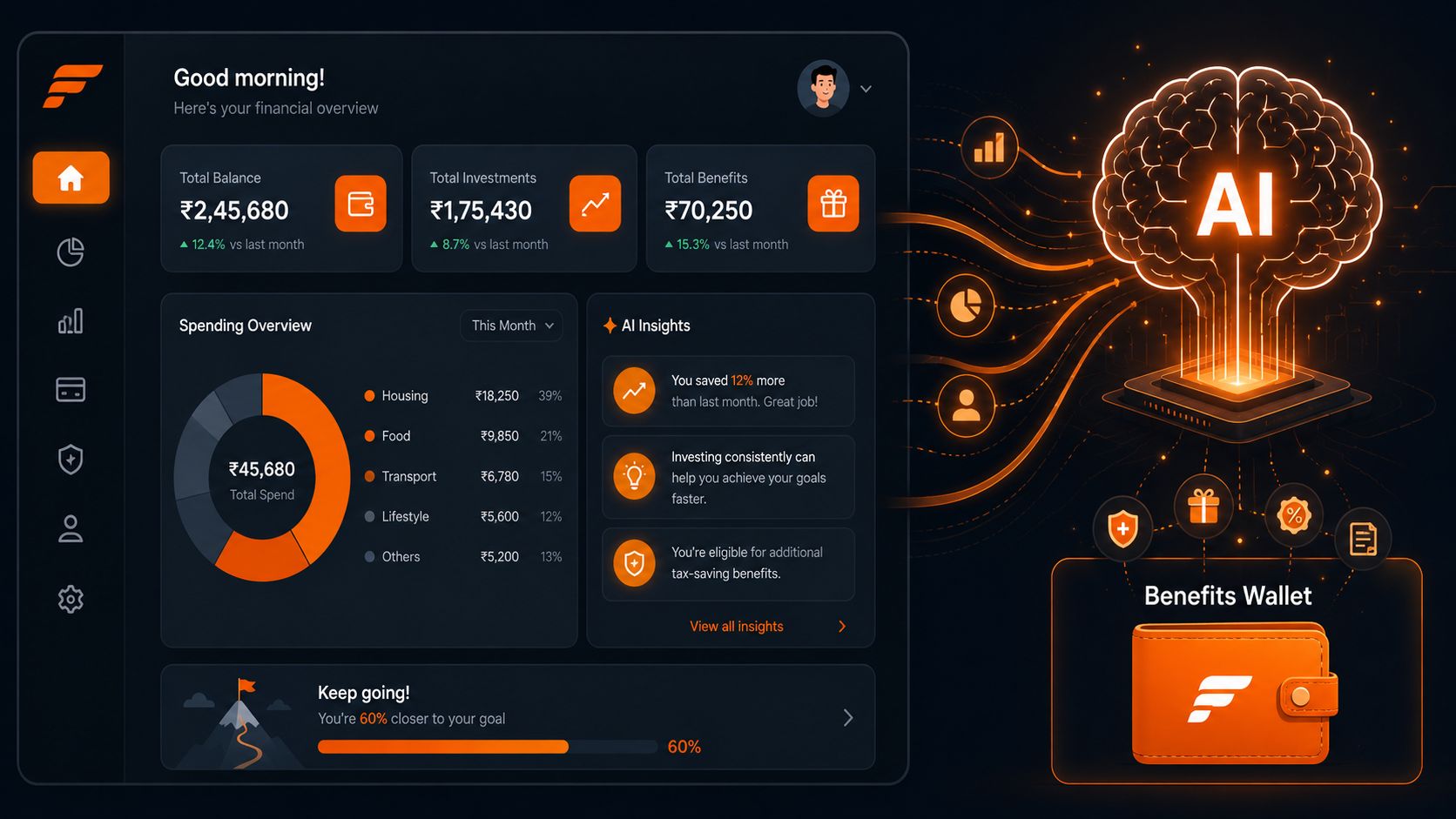1456x819 pixels.
Task: Click the shield plus icon above Benefits Wallet
Action: point(1122,527)
